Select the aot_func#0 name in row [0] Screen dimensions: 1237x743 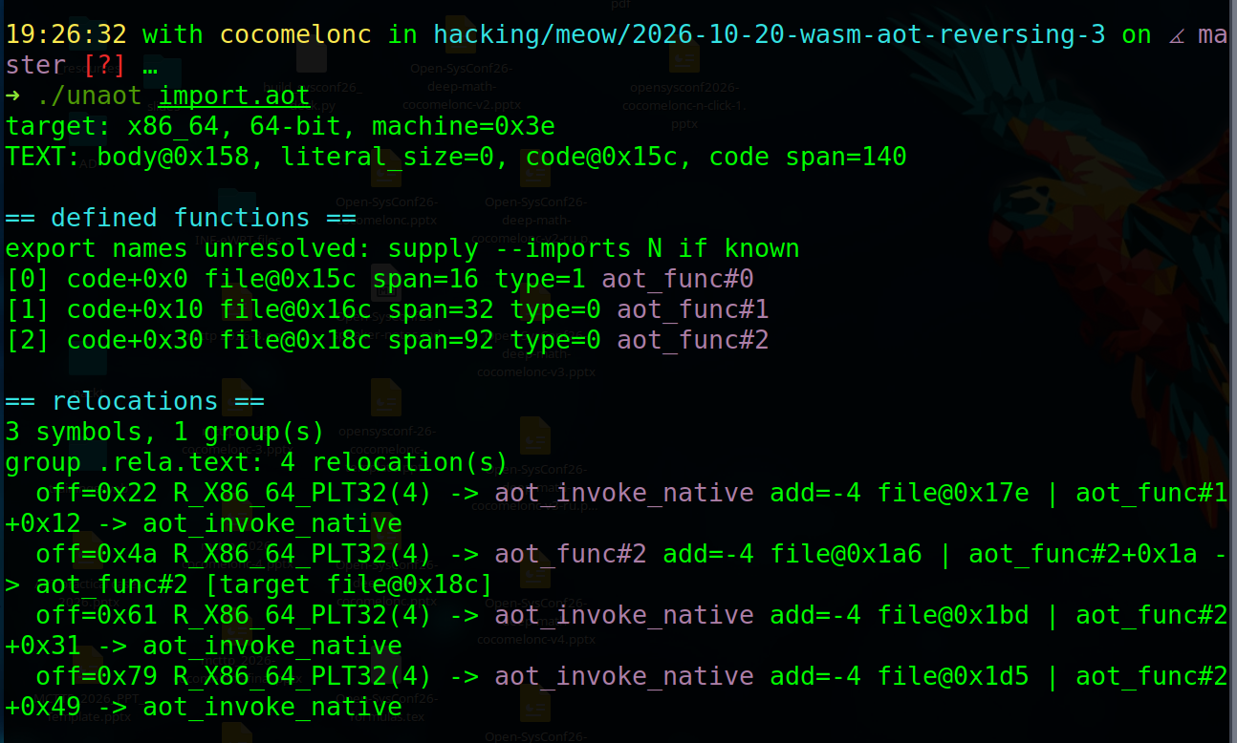pyautogui.click(x=678, y=279)
